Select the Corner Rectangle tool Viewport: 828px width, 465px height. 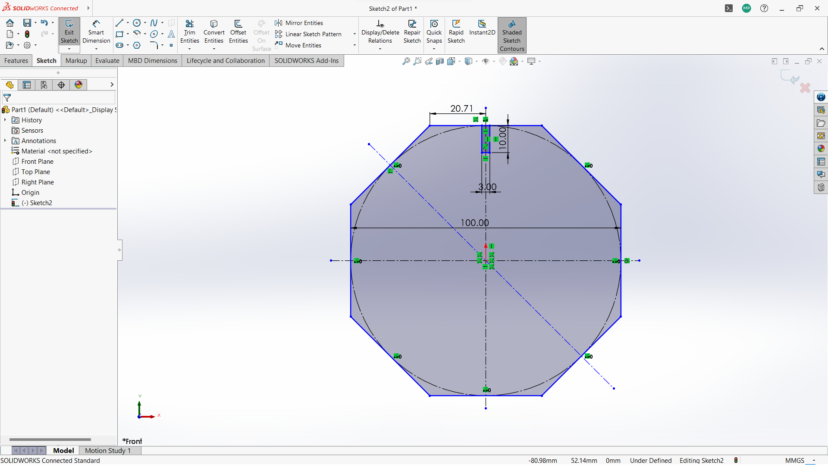point(119,34)
